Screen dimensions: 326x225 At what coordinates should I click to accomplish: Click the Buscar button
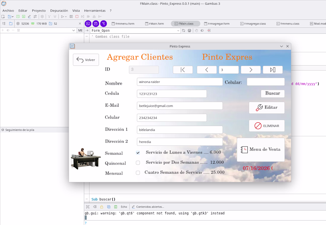pos(273,93)
